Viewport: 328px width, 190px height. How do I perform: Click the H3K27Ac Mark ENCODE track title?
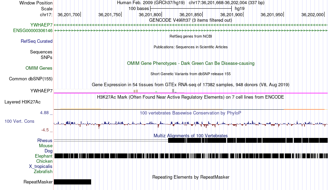[x=191, y=97]
